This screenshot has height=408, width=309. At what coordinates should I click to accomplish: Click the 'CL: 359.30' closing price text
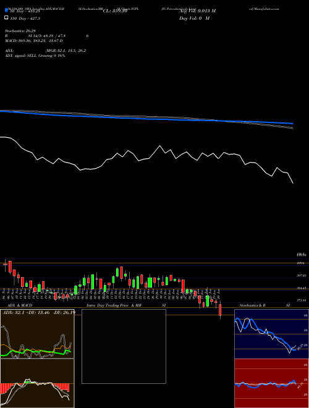115,11
